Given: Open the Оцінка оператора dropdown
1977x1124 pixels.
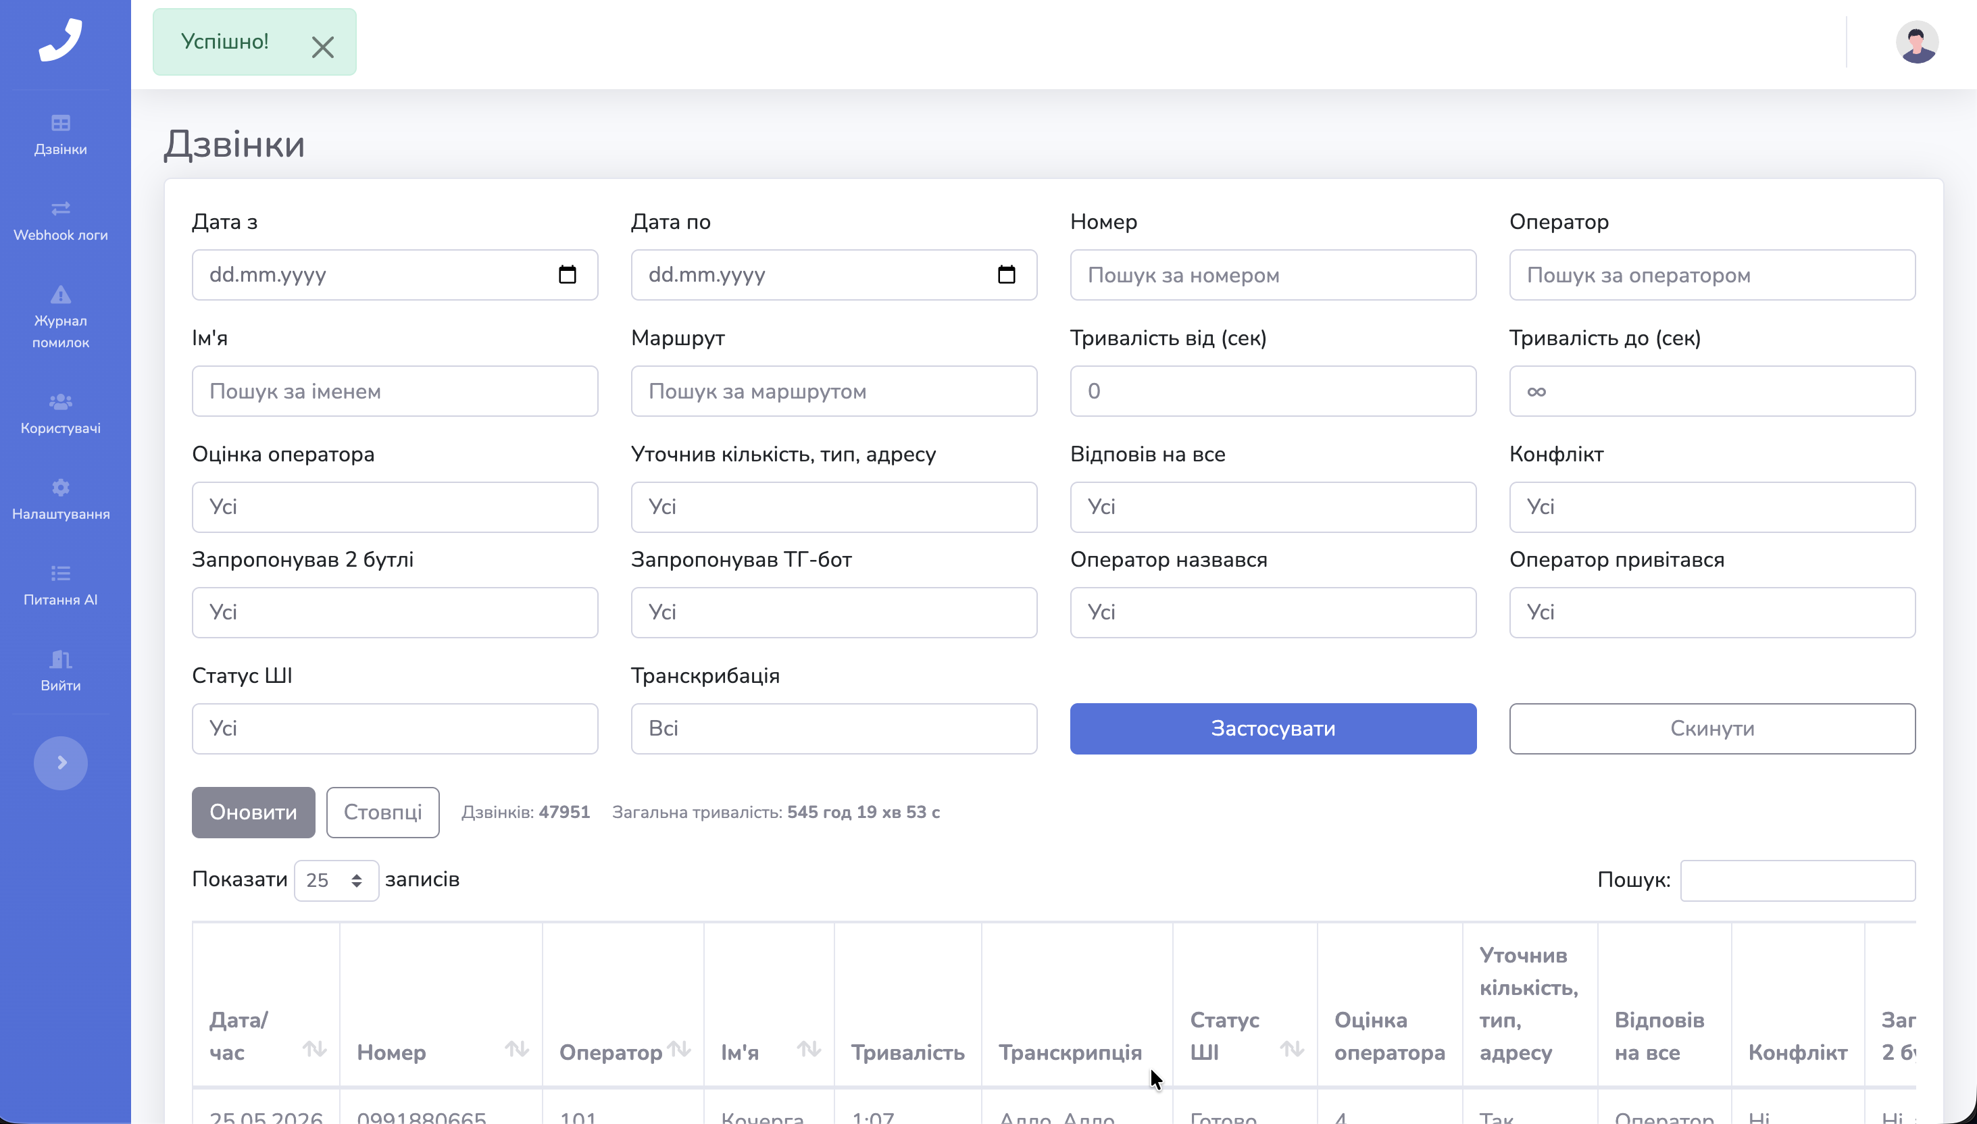Looking at the screenshot, I should point(395,507).
